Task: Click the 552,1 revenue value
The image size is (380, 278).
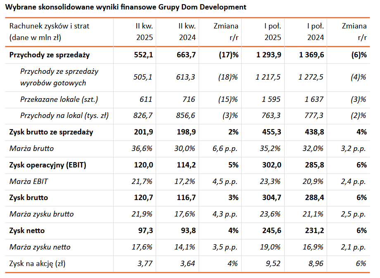Action: point(143,55)
